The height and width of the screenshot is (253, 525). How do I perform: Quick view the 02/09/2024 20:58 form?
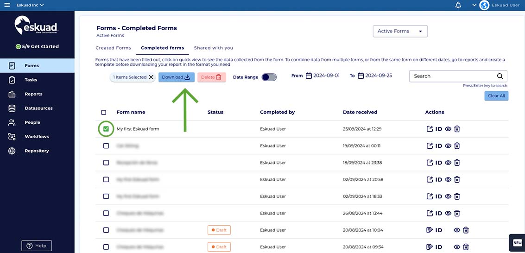tap(448, 180)
